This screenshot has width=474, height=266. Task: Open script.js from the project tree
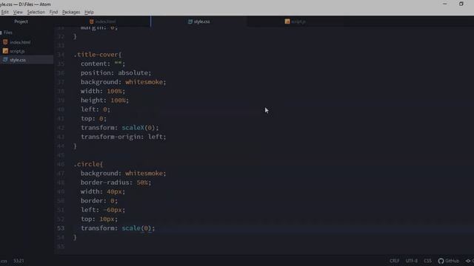pos(17,51)
